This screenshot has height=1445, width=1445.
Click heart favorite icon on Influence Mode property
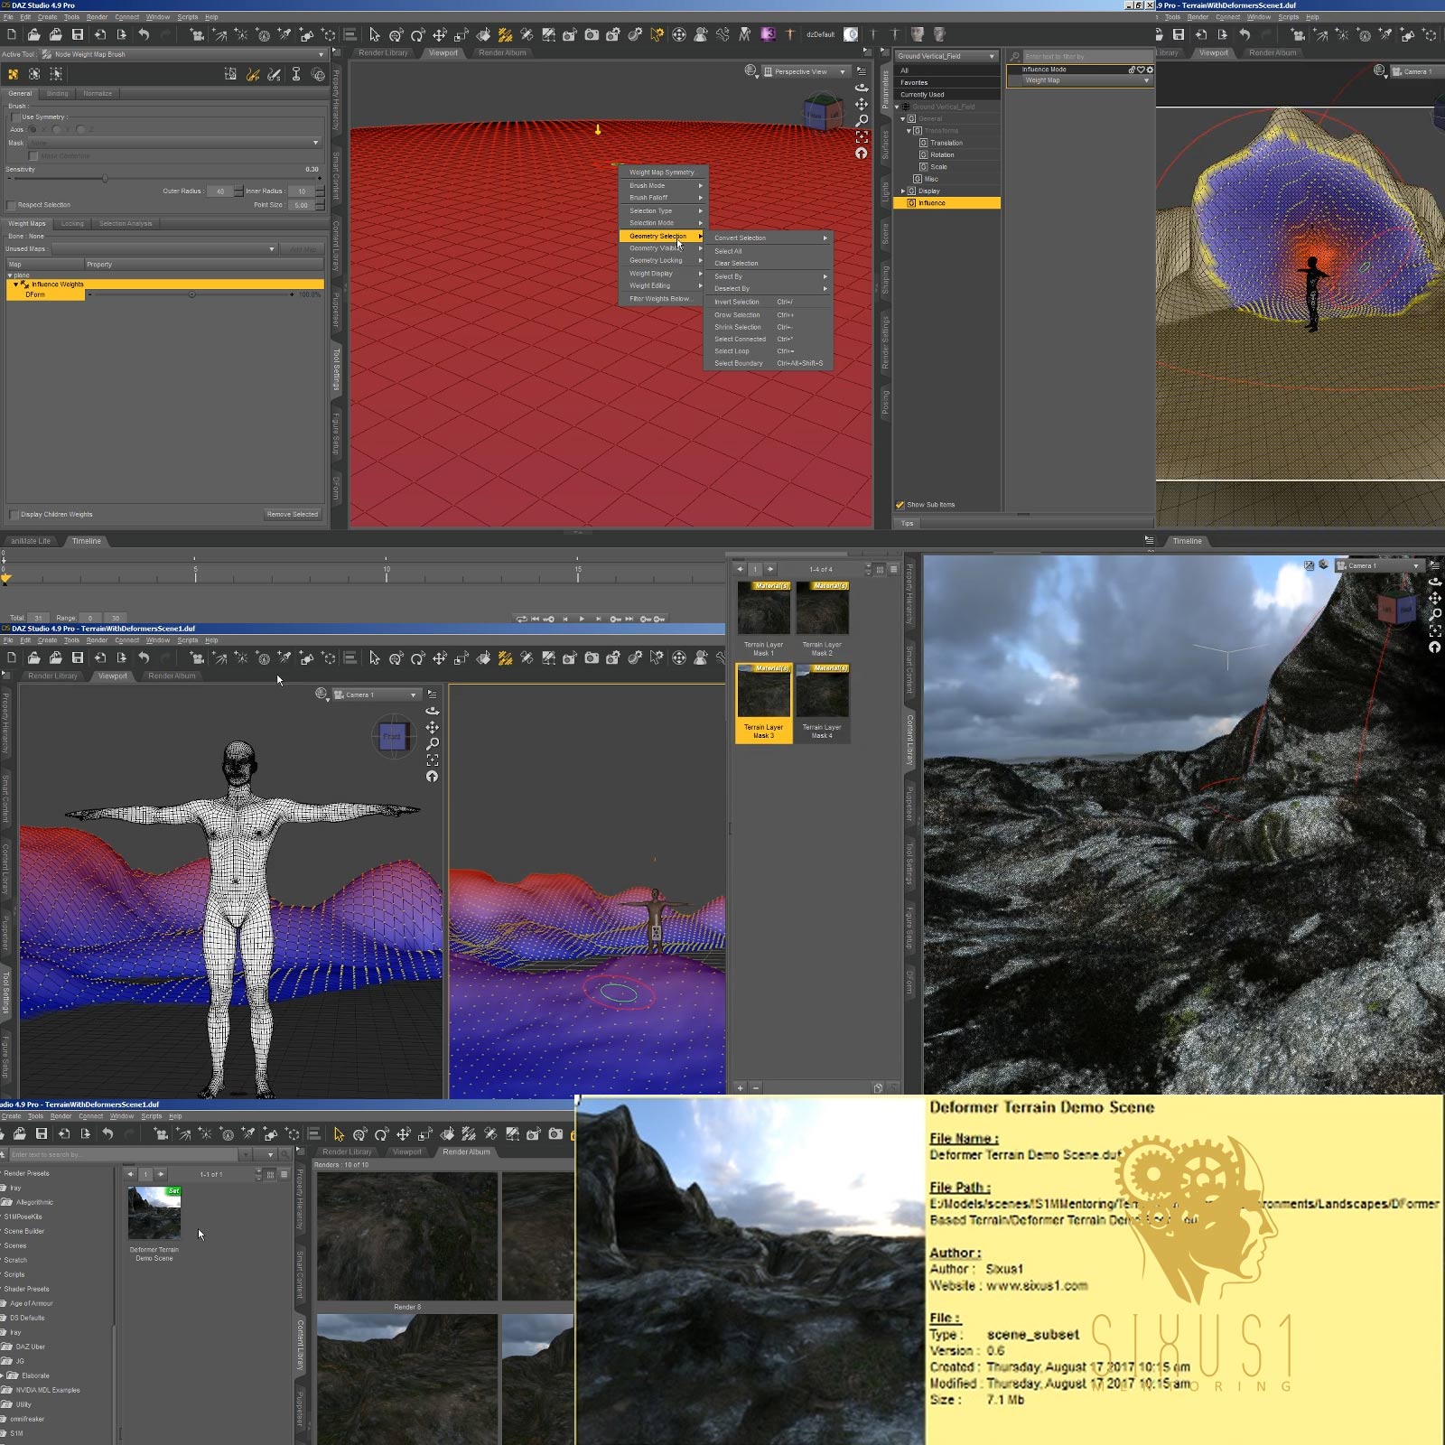(x=1141, y=70)
